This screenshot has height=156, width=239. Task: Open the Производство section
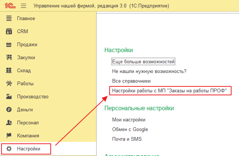tap(33, 97)
